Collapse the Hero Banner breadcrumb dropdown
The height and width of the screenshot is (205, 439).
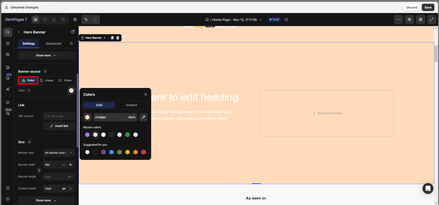(105, 38)
